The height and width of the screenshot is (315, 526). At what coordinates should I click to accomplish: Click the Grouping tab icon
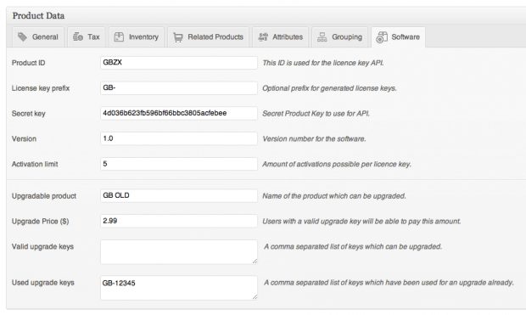tap(322, 37)
